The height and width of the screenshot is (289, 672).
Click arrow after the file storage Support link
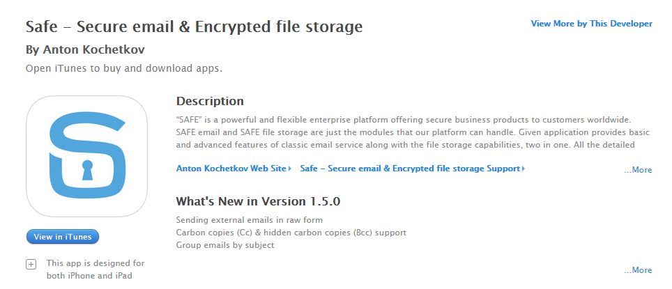click(524, 169)
